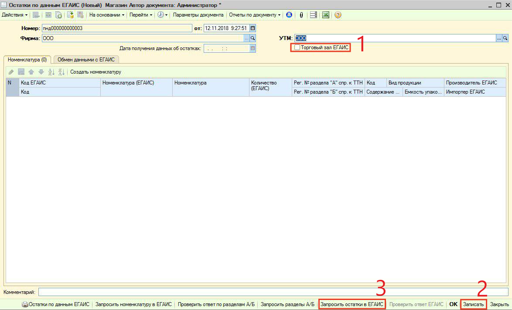Click Запросить остатки в ЕГАИС
The height and width of the screenshot is (310, 512).
tap(352, 304)
